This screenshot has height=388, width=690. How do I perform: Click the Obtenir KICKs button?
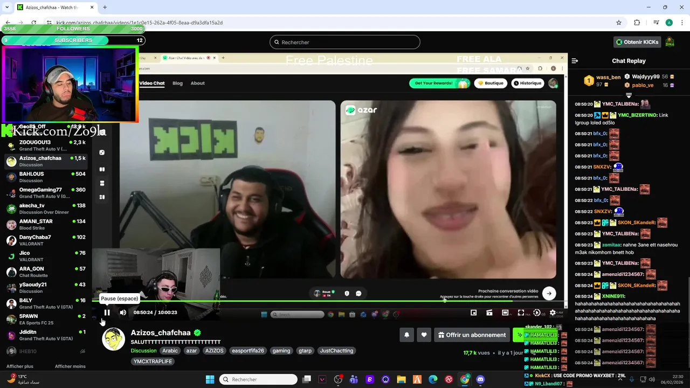pyautogui.click(x=637, y=42)
